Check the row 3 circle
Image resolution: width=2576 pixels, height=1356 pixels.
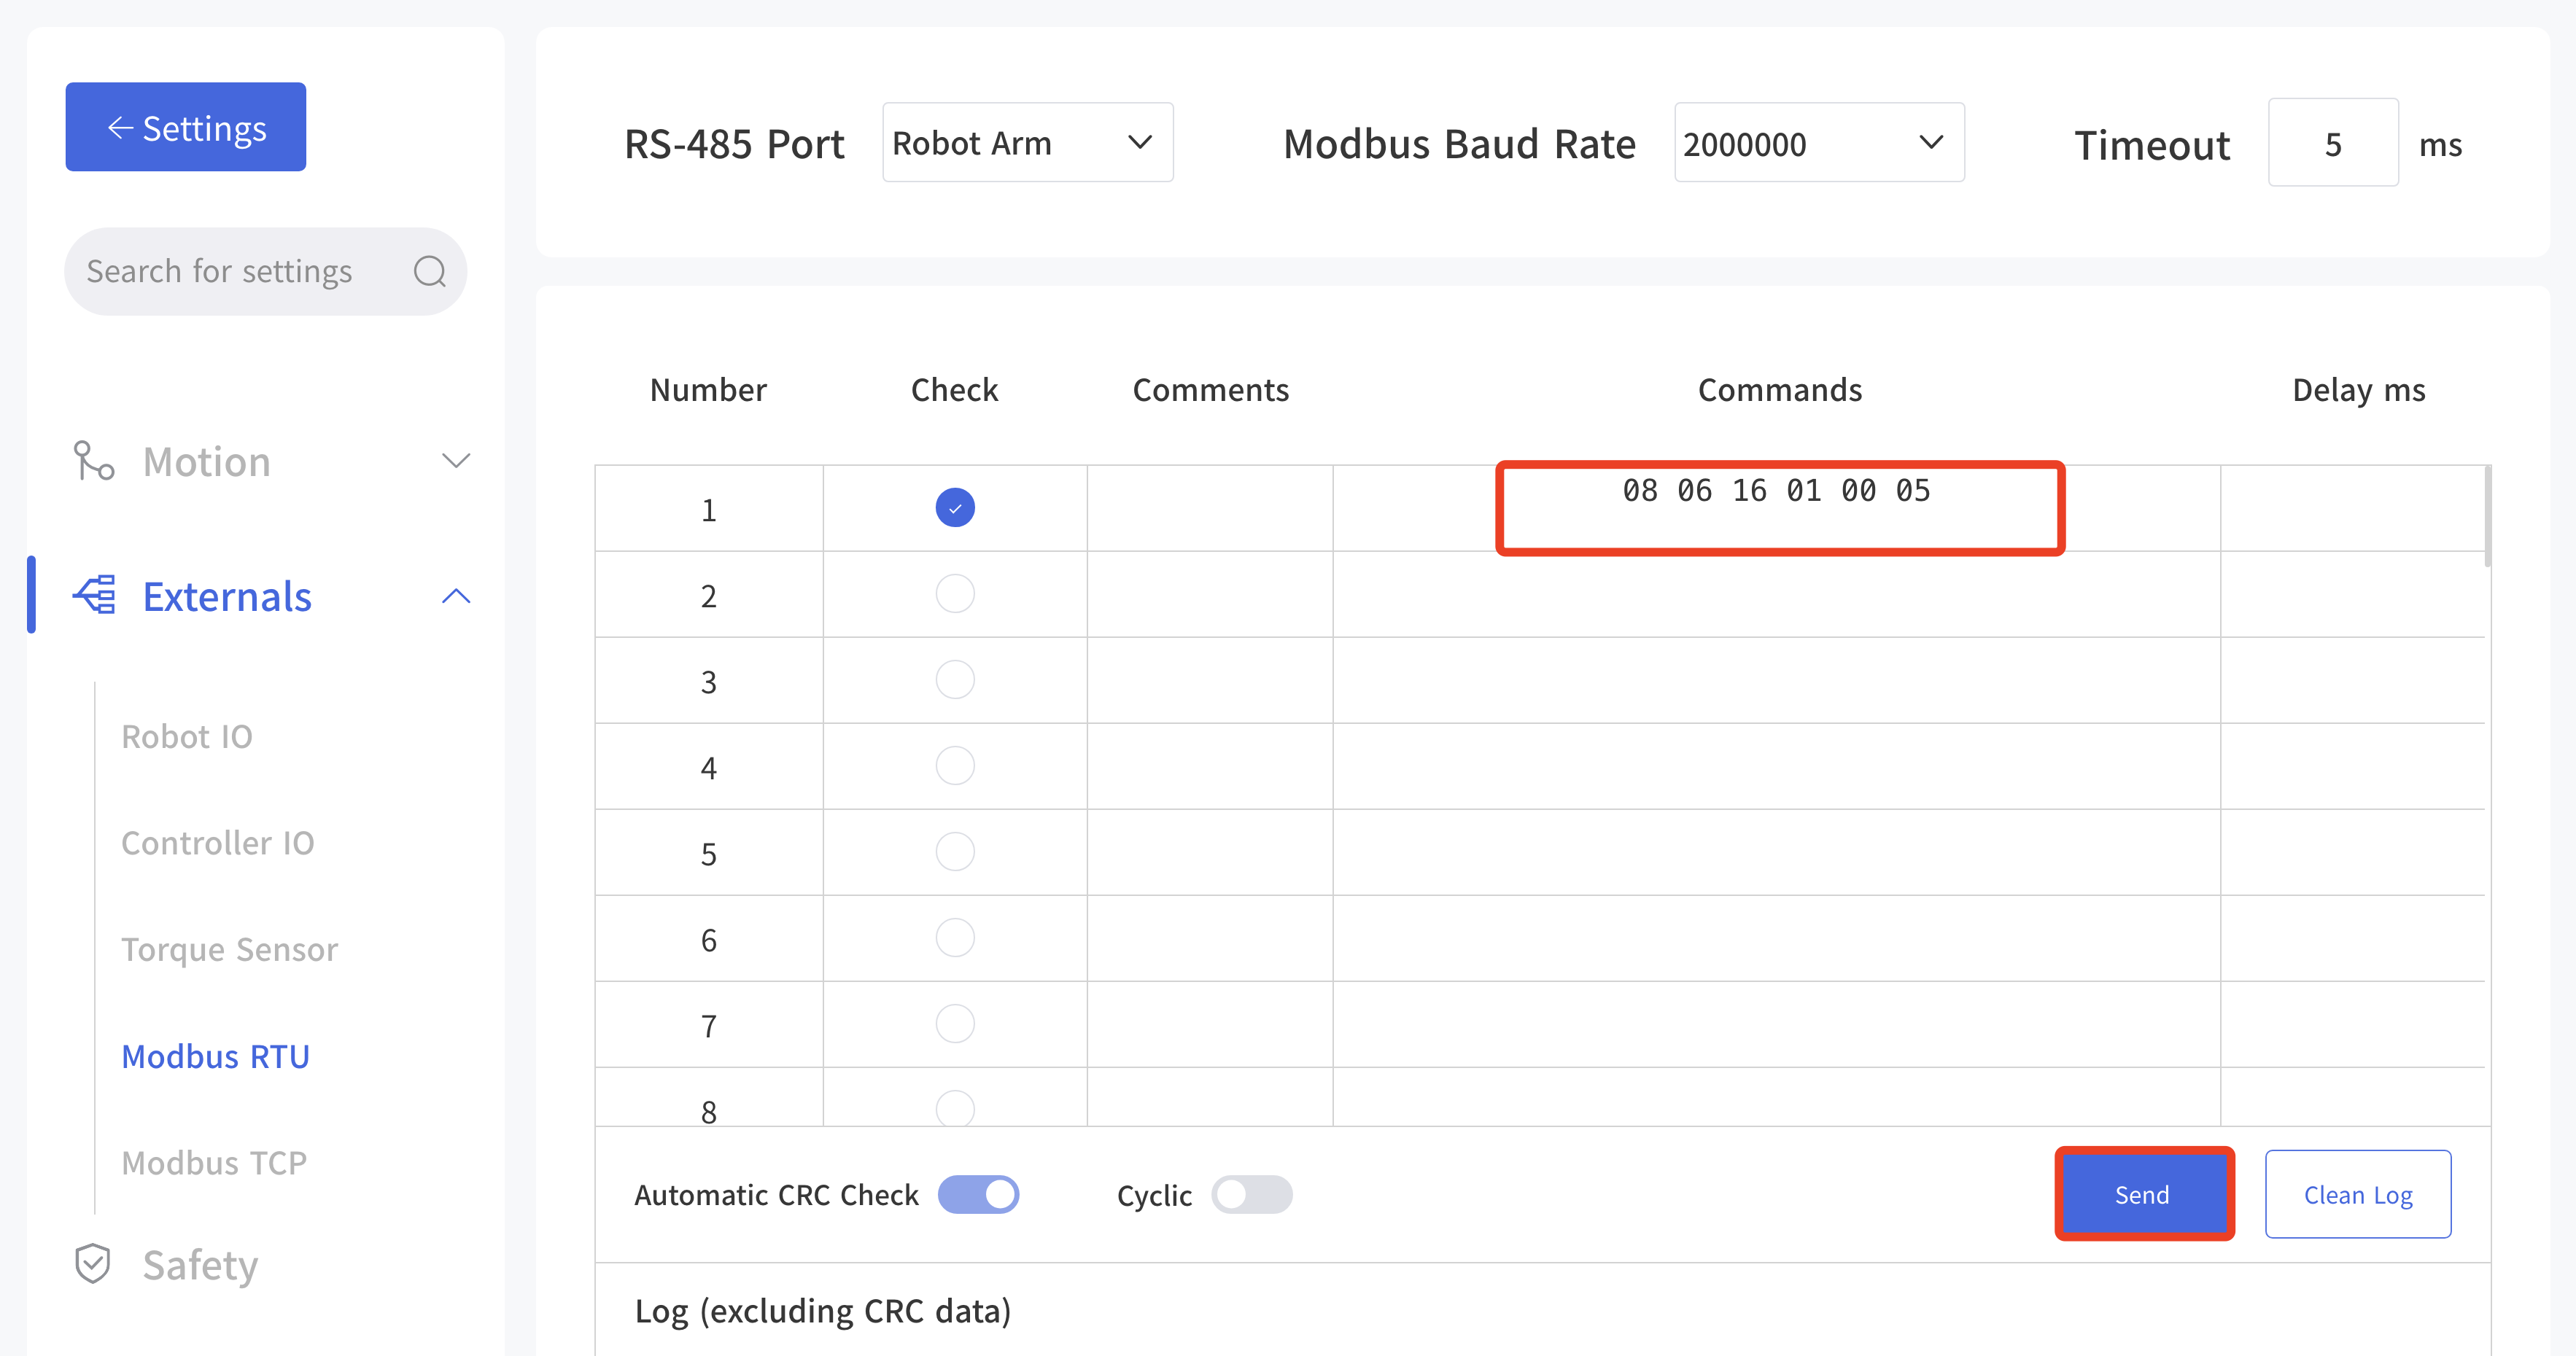955,679
